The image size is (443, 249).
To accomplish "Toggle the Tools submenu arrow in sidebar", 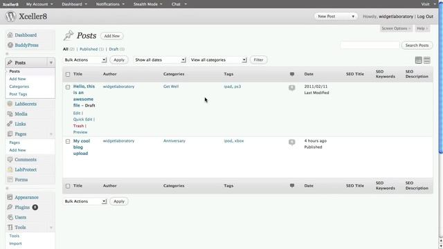I will pos(51,228).
